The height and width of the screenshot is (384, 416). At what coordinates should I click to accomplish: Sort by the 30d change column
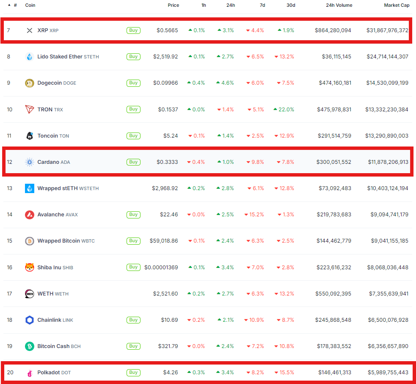291,5
